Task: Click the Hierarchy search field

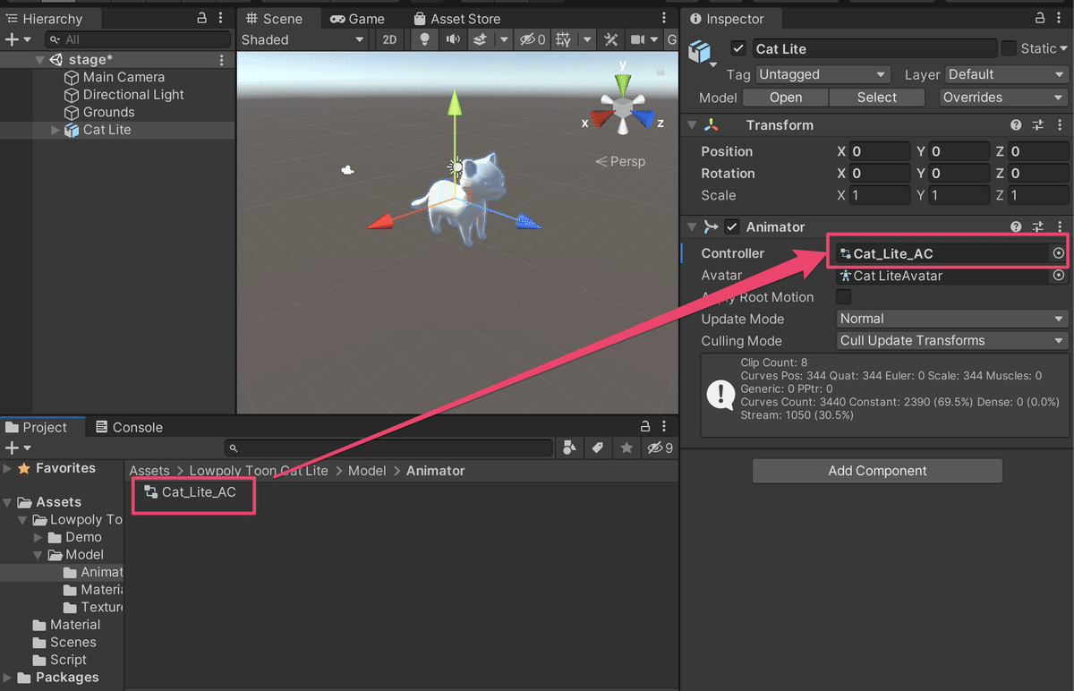Action: coord(138,39)
